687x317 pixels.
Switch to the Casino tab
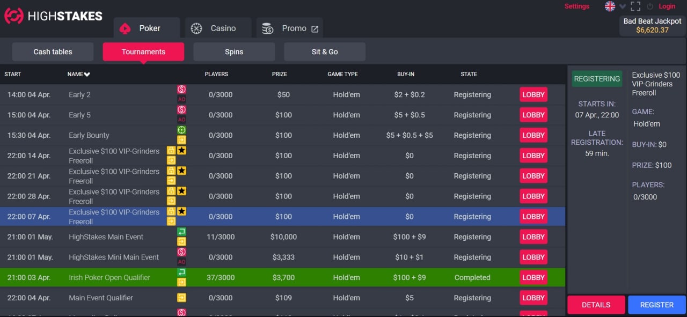pos(217,28)
